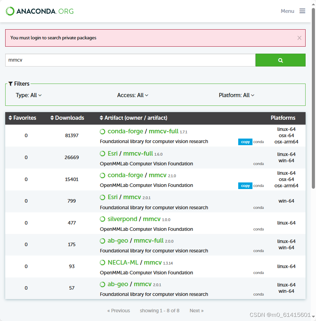Screen dimensions: 316x321
Task: Click the green search magnifier button
Action: 280,60
